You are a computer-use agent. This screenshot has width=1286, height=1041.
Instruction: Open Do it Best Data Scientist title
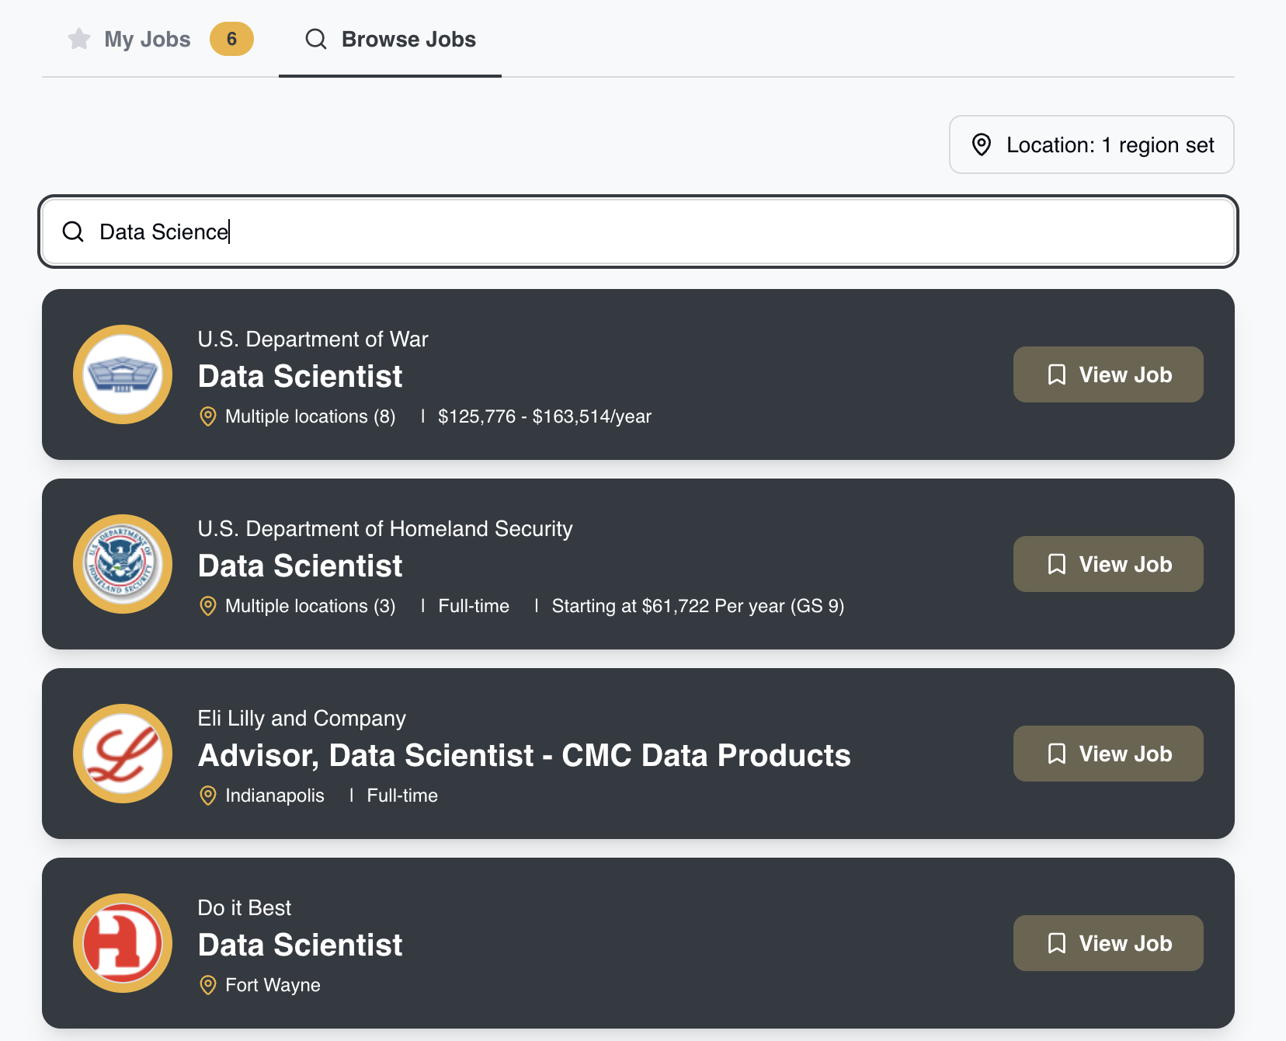coord(300,945)
